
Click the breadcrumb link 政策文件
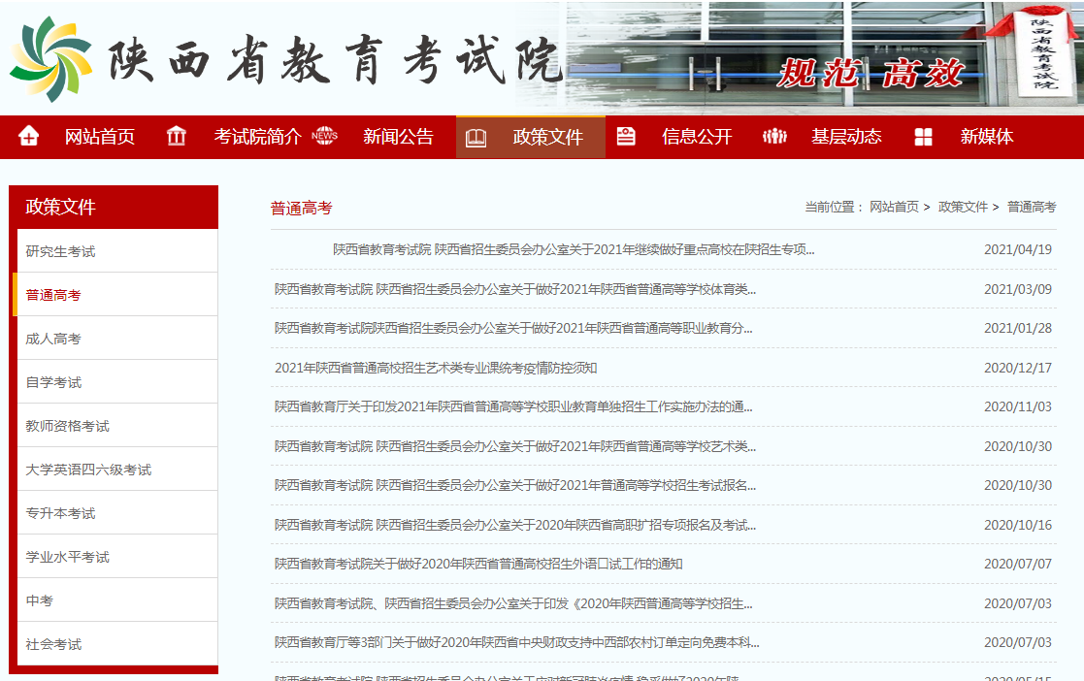pyautogui.click(x=963, y=207)
